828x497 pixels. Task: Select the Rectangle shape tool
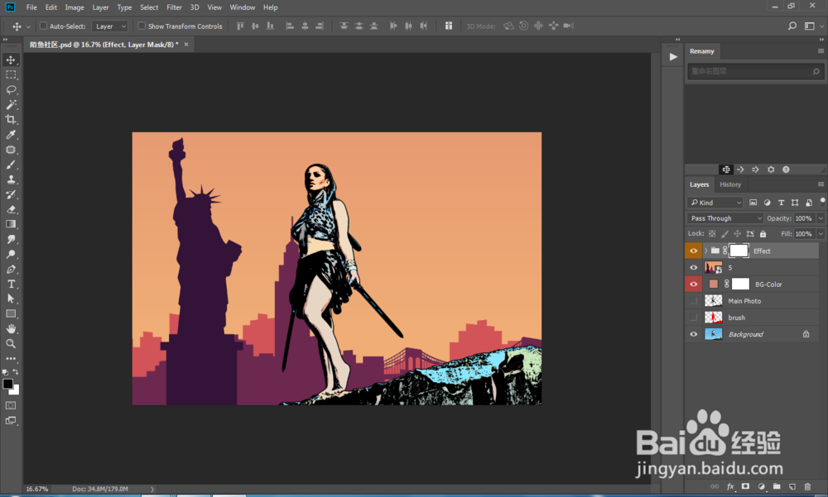(x=11, y=314)
